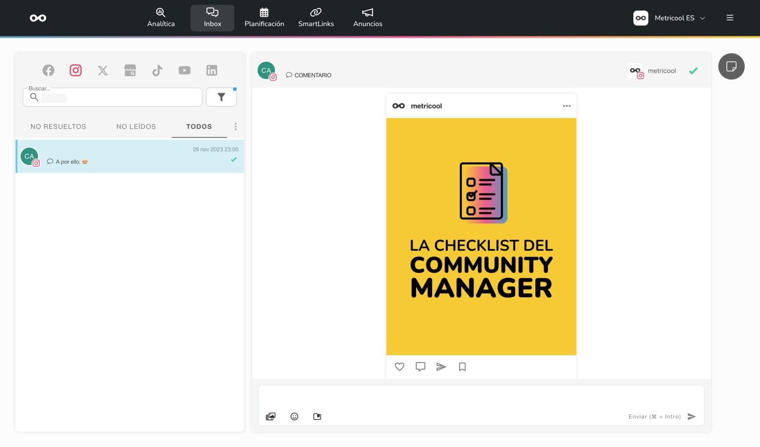This screenshot has height=447, width=760.
Task: Click the Buscar search field
Action: (112, 97)
